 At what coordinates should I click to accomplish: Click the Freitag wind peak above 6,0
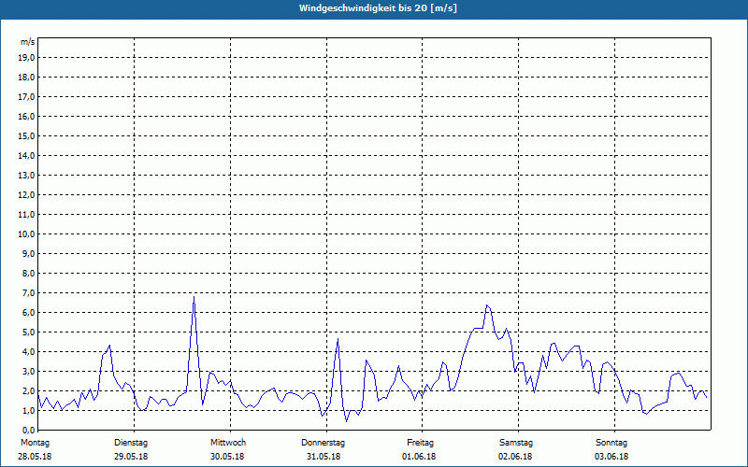486,305
